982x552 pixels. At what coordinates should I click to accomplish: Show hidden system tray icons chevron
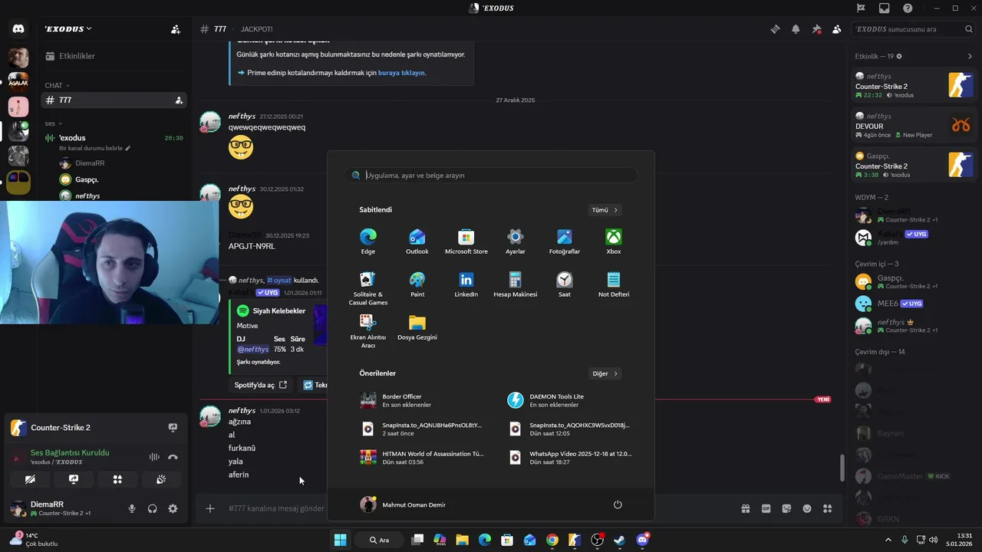tap(890, 540)
